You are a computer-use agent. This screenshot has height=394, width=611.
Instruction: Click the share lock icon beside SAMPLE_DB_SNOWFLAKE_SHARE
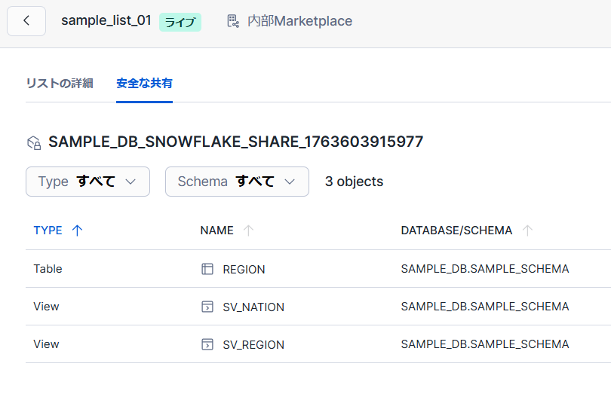pyautogui.click(x=34, y=143)
